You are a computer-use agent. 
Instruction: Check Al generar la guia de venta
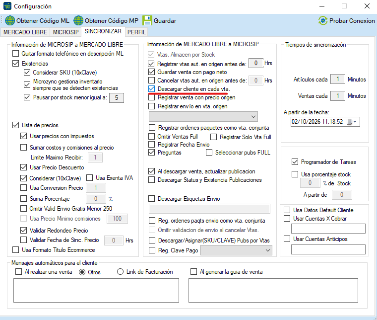click(x=193, y=272)
